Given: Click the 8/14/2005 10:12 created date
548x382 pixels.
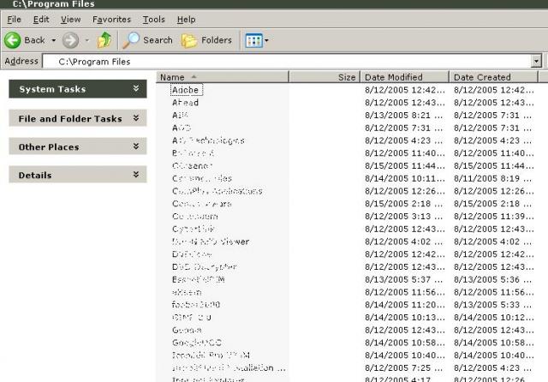Looking at the screenshot, I should pyautogui.click(x=493, y=317).
